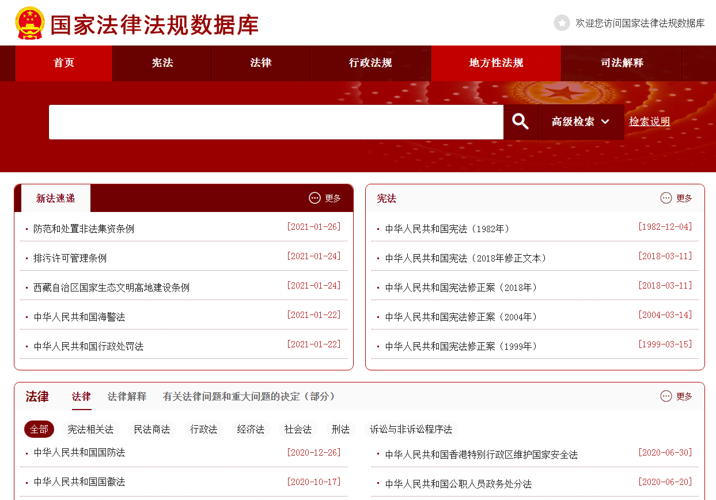Select the 诉讼与非诉讼程序法 filter
The width and height of the screenshot is (716, 500).
(411, 429)
